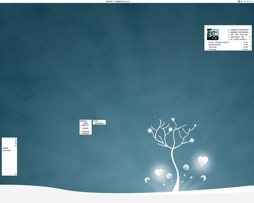Click the tray icon in top bar

point(239,1)
